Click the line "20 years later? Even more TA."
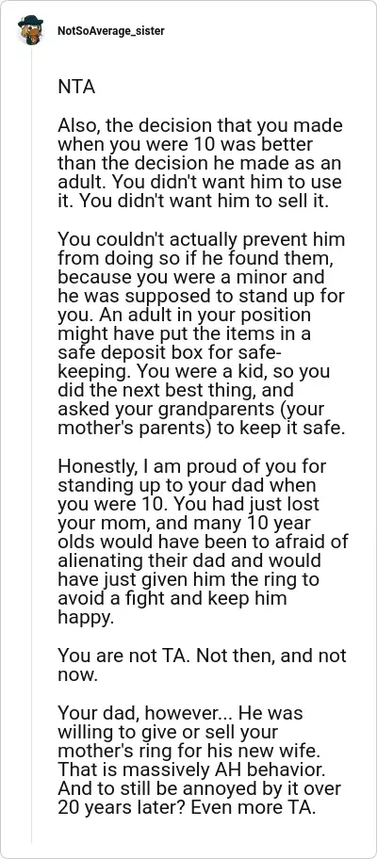Screen dimensions: 377x859 [187, 808]
